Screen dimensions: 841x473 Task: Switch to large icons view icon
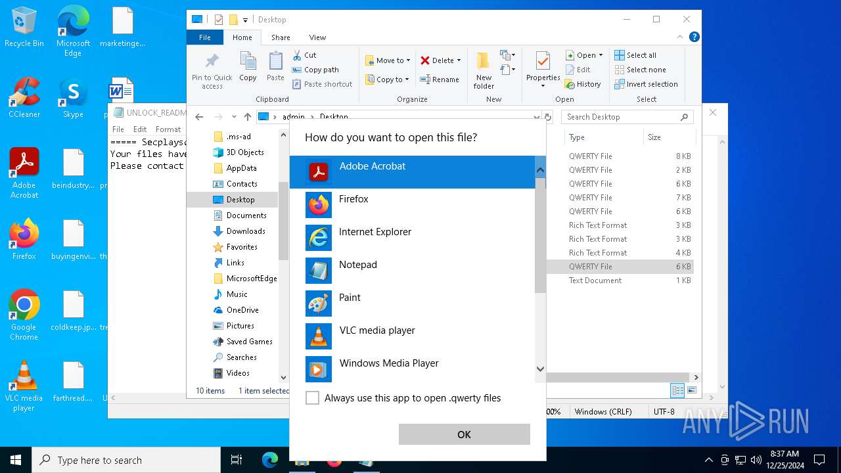691,391
